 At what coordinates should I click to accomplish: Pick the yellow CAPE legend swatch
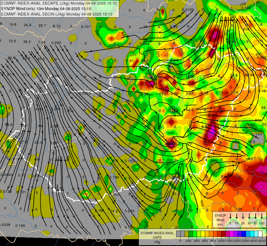pyautogui.click(x=203, y=234)
